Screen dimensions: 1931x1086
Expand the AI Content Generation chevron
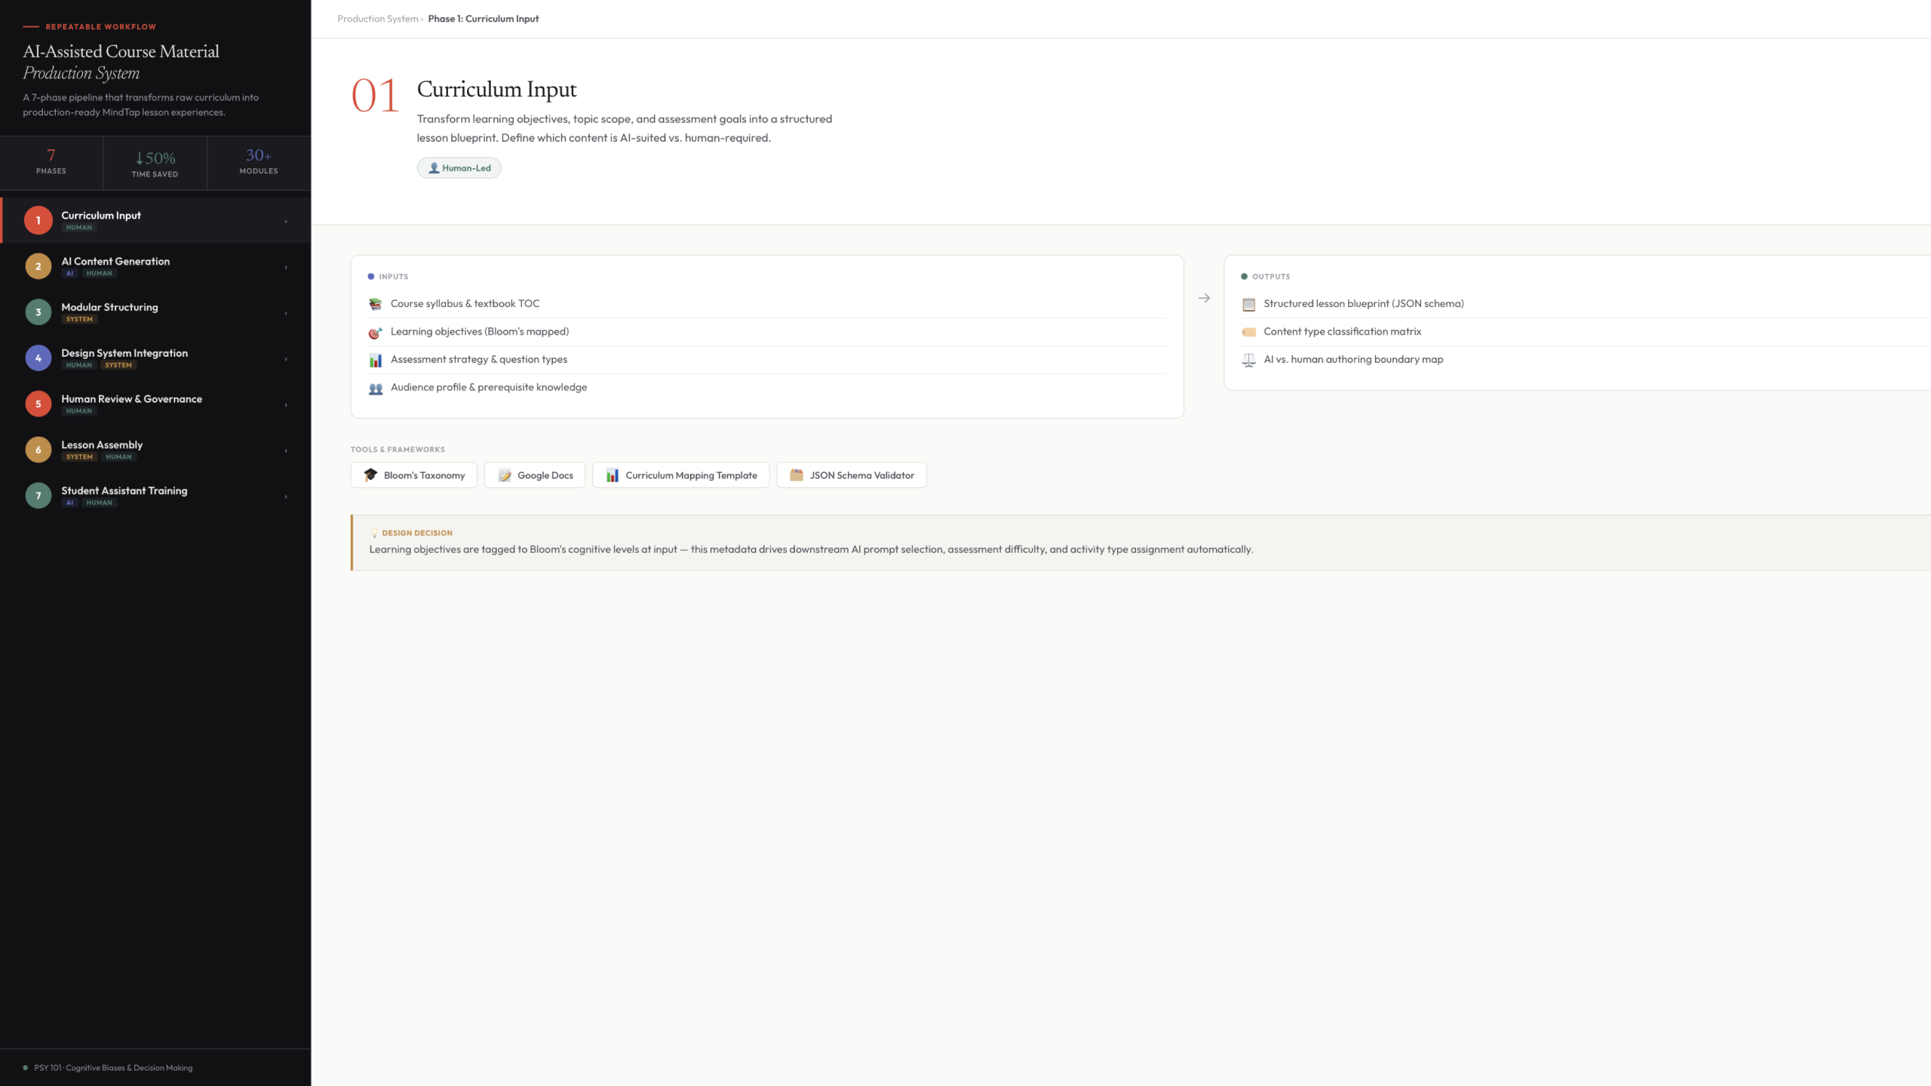click(286, 267)
